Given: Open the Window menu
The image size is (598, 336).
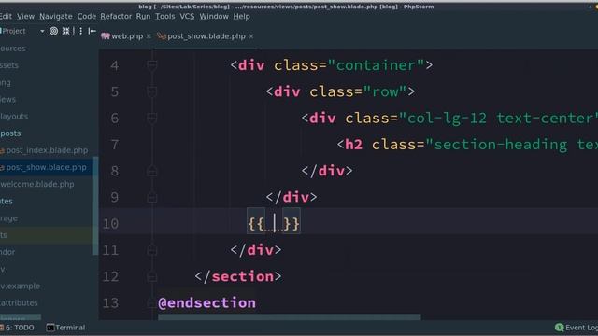Looking at the screenshot, I should tap(214, 17).
